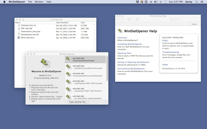This screenshot has height=129, width=207.
Task: Open the Index link in Solving Problems box
Action: tap(165, 64)
